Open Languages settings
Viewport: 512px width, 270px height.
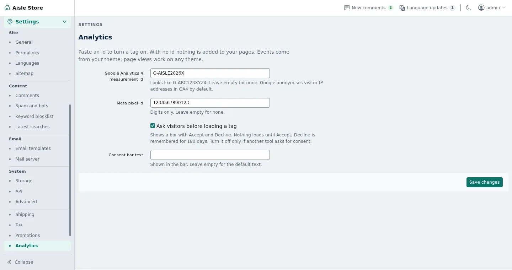pyautogui.click(x=27, y=63)
